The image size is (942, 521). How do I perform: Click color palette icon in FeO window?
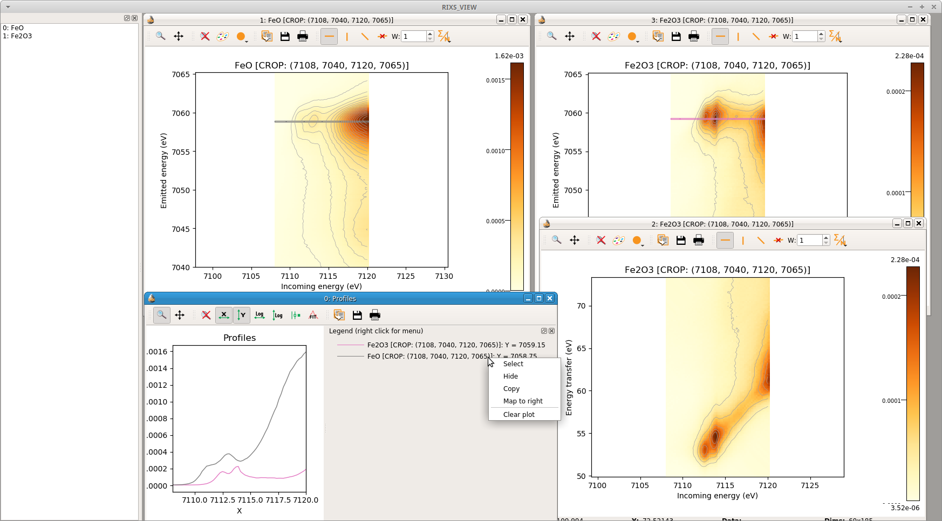[x=222, y=37]
